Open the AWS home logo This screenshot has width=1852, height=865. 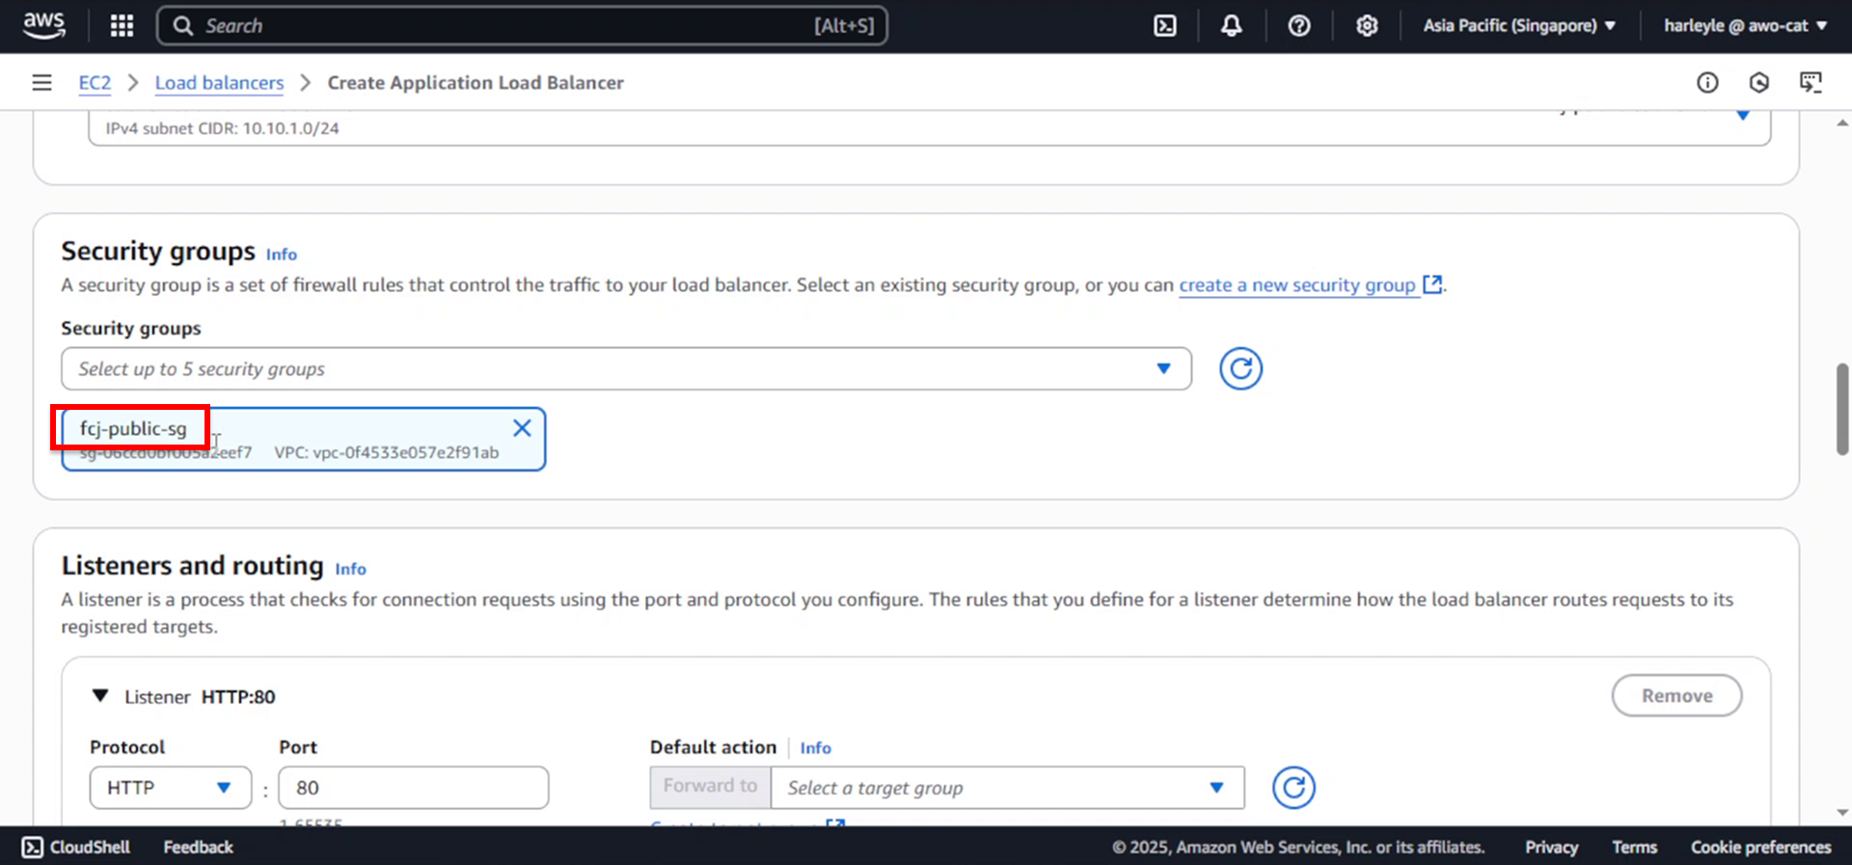(x=44, y=26)
